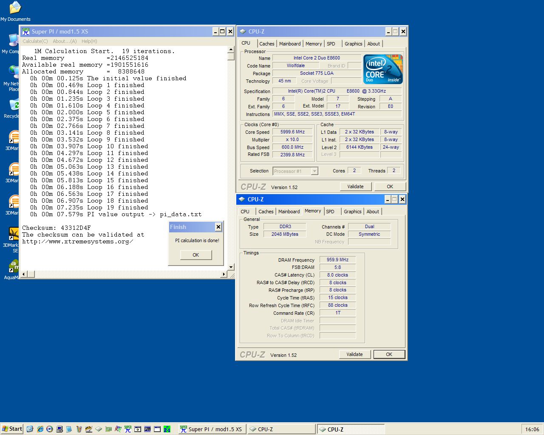Click Super PI scroll down arrow
Viewport: 544px width, 435px height.
tap(231, 267)
